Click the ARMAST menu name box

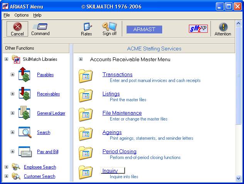pyautogui.click(x=144, y=29)
